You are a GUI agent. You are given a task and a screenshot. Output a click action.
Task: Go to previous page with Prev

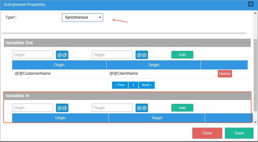pyautogui.click(x=120, y=85)
